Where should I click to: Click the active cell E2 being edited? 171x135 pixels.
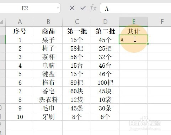click(x=134, y=40)
